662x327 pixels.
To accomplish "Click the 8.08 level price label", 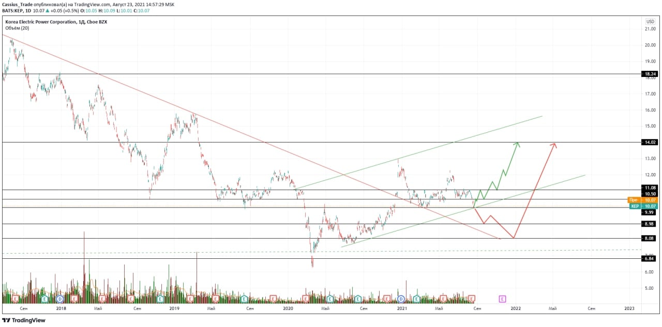I will tap(650, 239).
